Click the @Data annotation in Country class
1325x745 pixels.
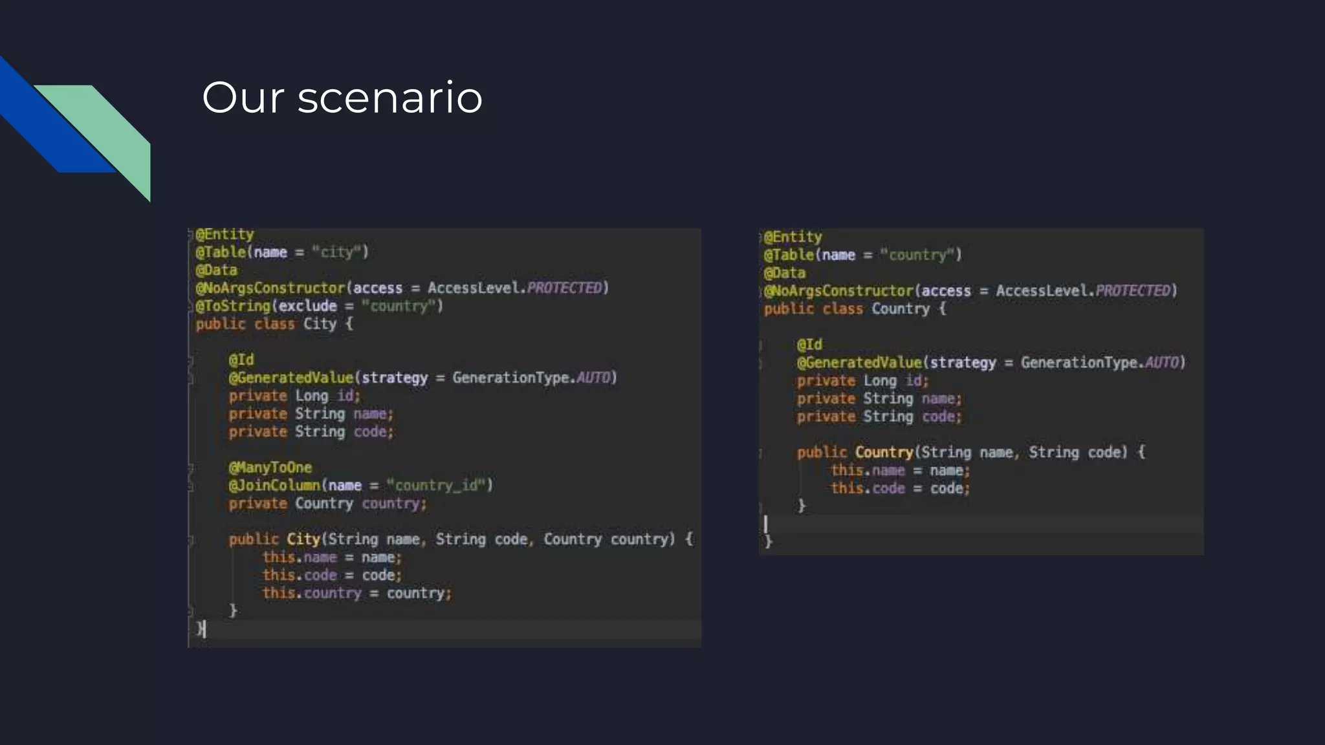pyautogui.click(x=784, y=273)
